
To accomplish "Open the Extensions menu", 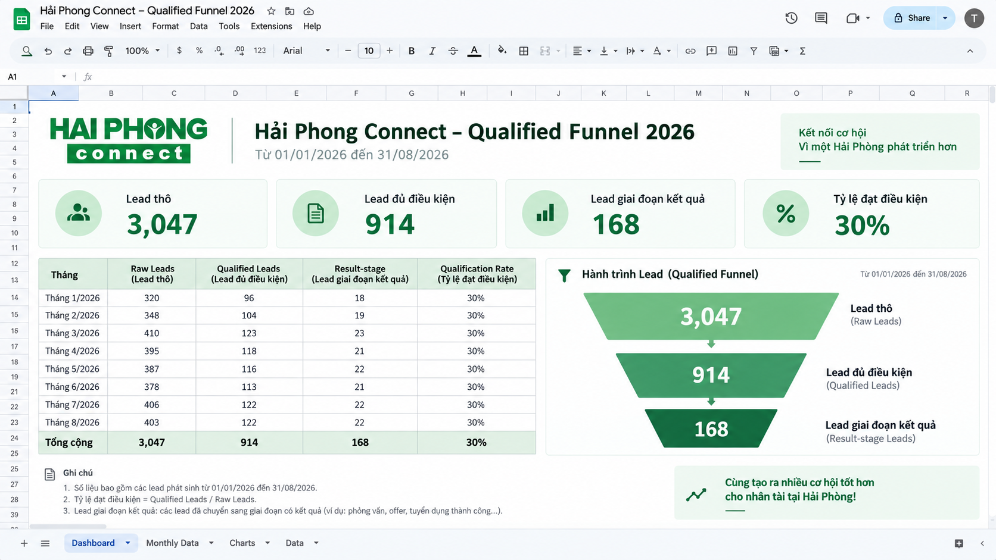I will pyautogui.click(x=272, y=26).
